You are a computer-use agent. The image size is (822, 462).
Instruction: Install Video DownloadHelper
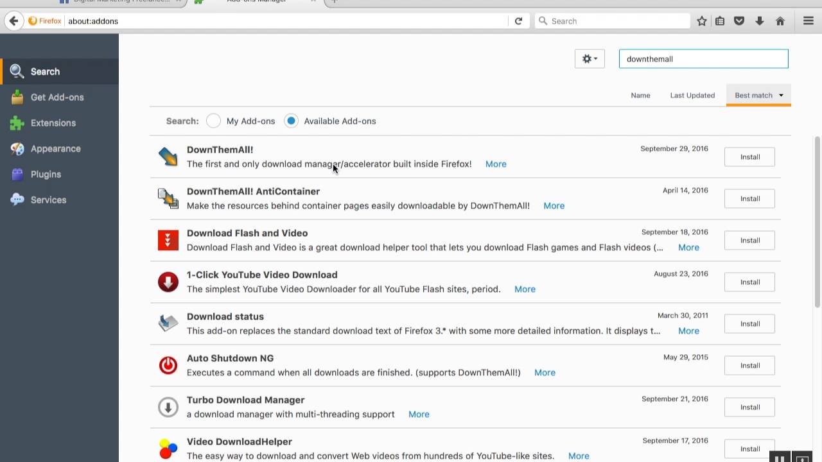point(749,449)
